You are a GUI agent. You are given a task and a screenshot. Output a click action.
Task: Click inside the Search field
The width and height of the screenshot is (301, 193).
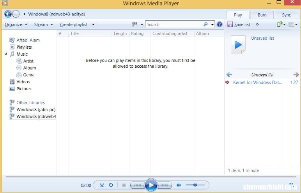pos(174,25)
